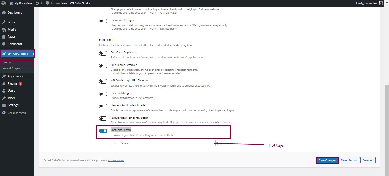Enable Bulk Theme Remover toggle
This screenshot has width=389, height=176.
click(103, 66)
